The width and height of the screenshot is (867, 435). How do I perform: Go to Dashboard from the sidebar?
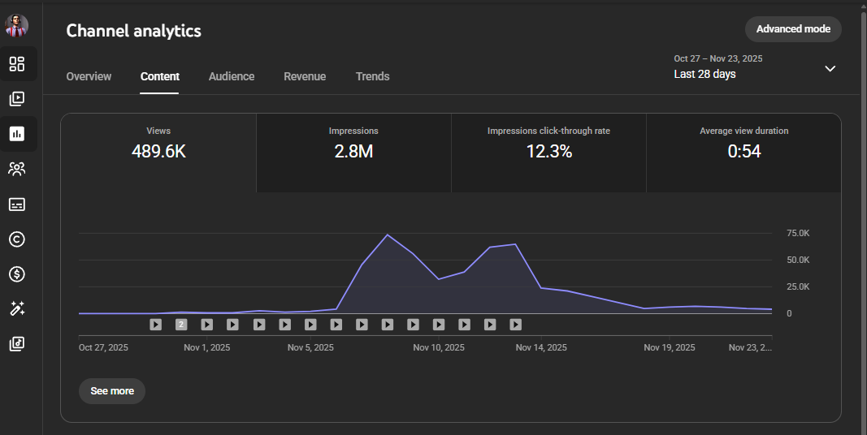pyautogui.click(x=17, y=63)
